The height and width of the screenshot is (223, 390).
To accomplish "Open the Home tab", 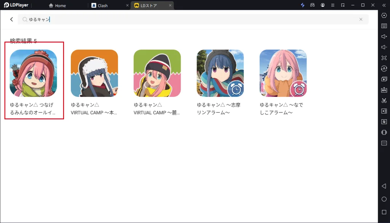I will (58, 5).
